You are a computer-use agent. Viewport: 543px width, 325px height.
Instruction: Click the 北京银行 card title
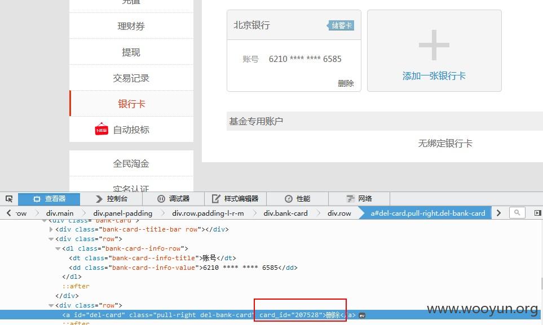click(x=251, y=25)
